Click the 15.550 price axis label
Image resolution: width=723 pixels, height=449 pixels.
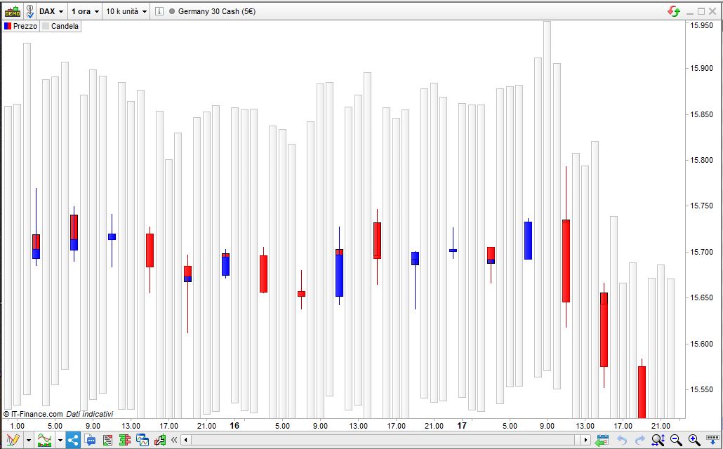coord(701,389)
